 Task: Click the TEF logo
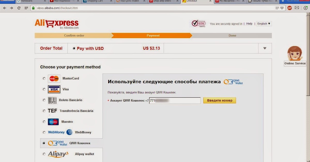[x=52, y=111]
